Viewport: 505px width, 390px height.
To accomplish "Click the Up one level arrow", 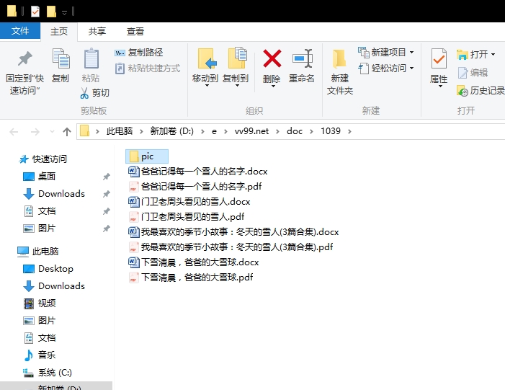I will 67,131.
